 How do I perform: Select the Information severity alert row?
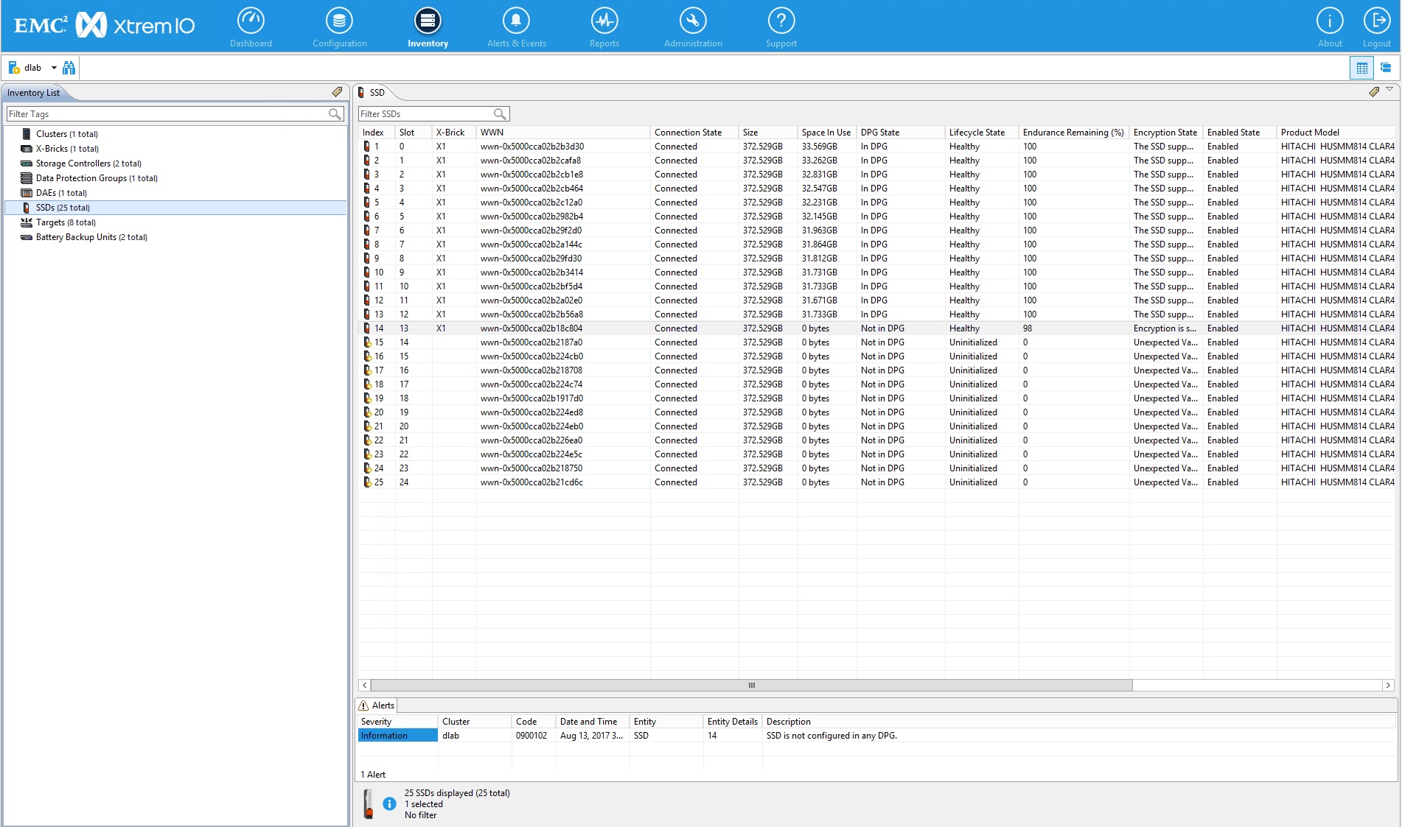click(x=397, y=735)
